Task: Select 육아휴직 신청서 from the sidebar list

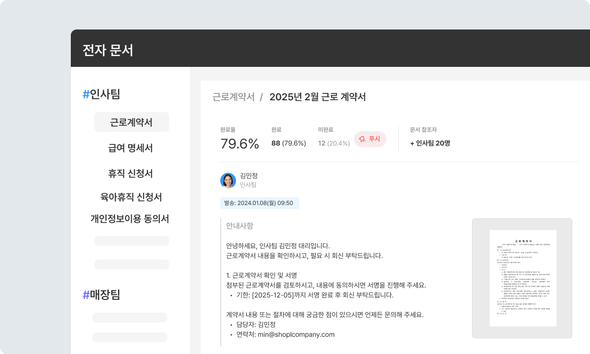Action: click(x=131, y=196)
